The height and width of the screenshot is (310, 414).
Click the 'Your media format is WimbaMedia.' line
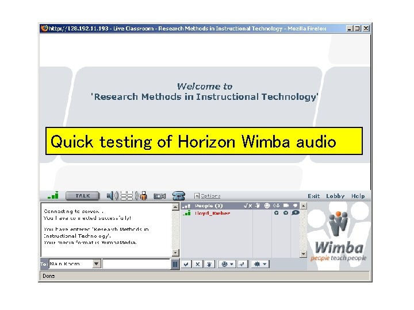90,242
